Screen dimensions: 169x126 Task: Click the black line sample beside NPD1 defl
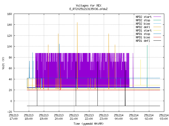[157, 41]
